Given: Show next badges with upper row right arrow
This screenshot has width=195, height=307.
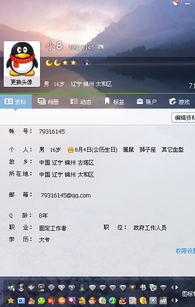Looking at the screenshot, I should [177, 288].
